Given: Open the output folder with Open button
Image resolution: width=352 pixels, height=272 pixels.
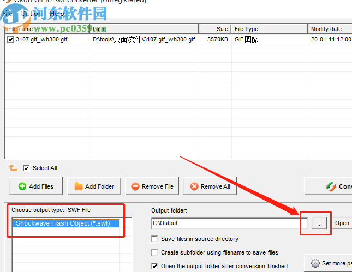Looking at the screenshot, I should [342, 223].
